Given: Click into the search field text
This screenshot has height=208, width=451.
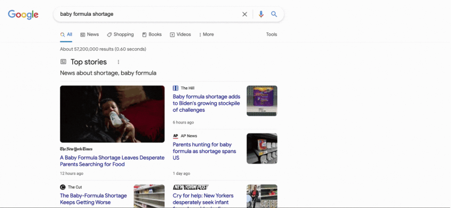Looking at the screenshot, I should pyautogui.click(x=87, y=14).
